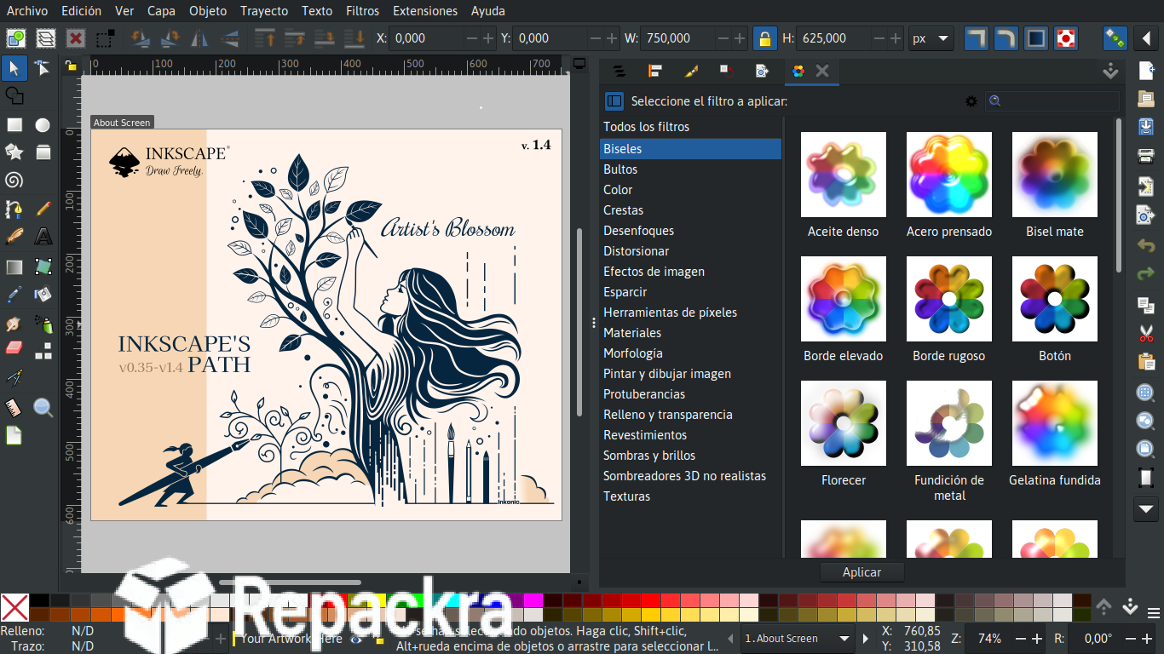This screenshot has width=1164, height=654.
Task: Select the Bezier pen tool
Action: click(14, 209)
